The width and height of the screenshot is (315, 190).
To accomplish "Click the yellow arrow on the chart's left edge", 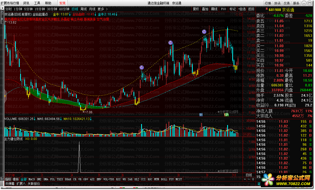I will pyautogui.click(x=5, y=96).
